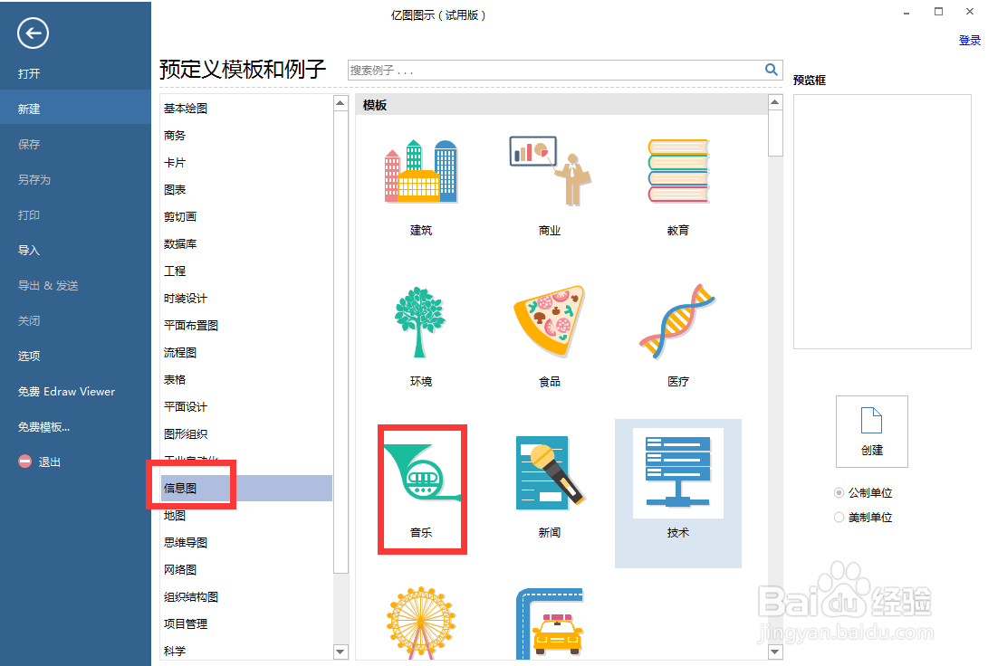
Task: Select 数据库 category
Action: [180, 243]
